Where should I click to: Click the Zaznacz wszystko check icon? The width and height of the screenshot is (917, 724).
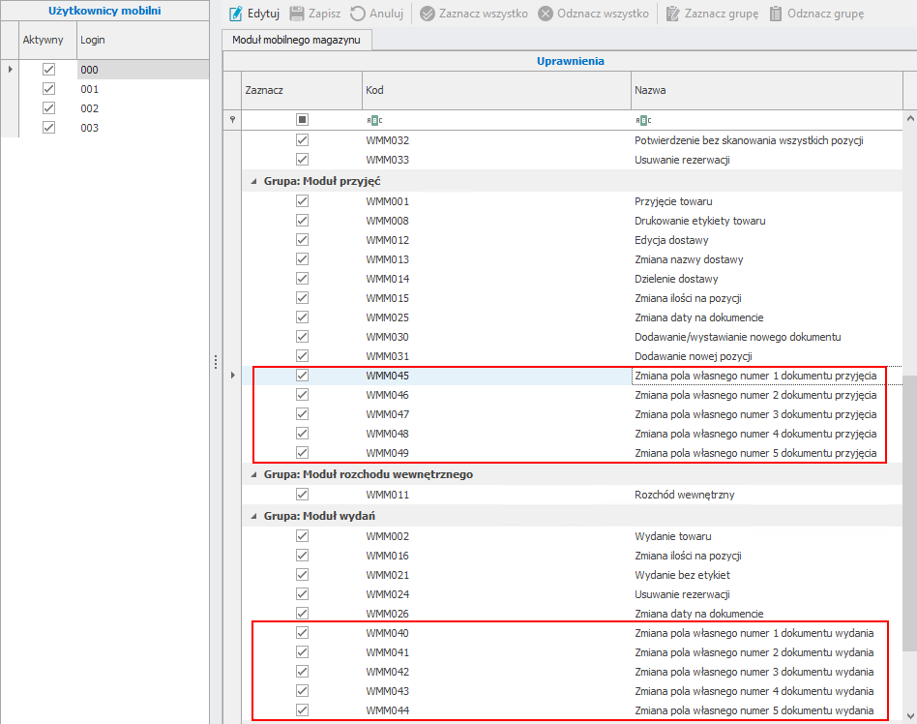(x=428, y=15)
